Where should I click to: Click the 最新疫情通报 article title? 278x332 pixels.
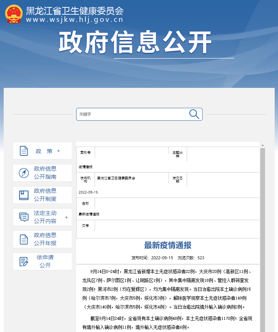[x=168, y=245]
